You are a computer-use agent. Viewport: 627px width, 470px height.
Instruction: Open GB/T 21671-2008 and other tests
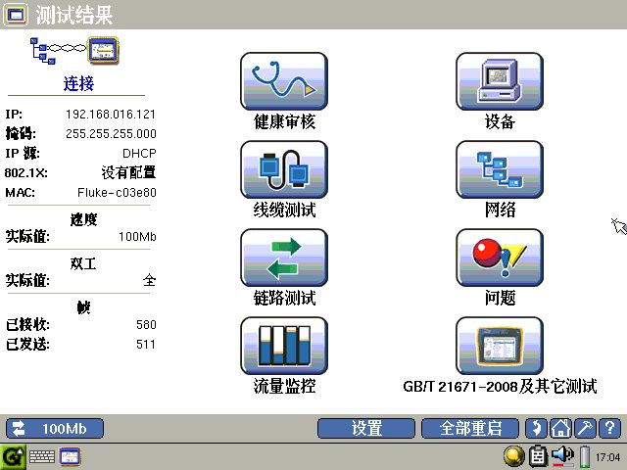[x=500, y=346]
